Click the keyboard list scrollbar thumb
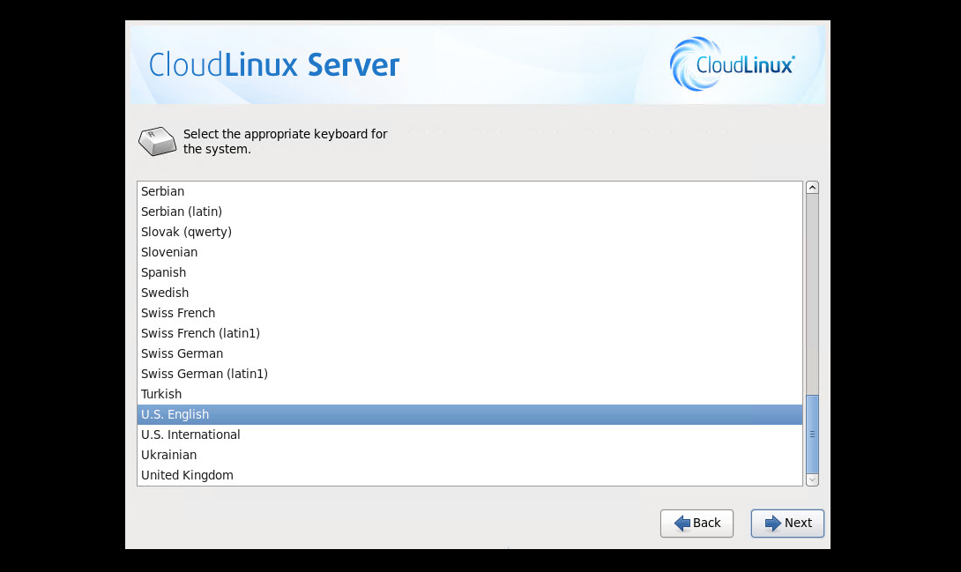 pyautogui.click(x=812, y=434)
